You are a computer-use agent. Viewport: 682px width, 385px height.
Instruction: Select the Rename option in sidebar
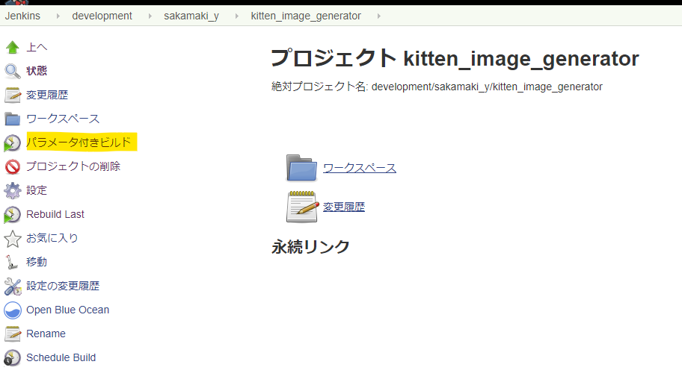click(x=46, y=334)
